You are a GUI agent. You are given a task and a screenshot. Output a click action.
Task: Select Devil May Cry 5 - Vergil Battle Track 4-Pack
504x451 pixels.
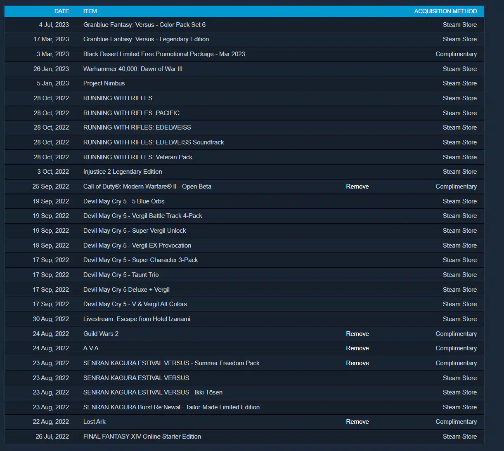tap(143, 216)
